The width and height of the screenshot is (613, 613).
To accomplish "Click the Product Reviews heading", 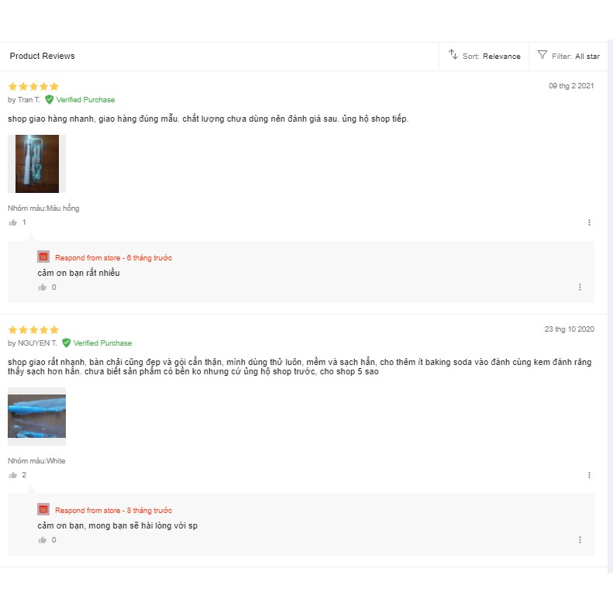I will (x=42, y=57).
